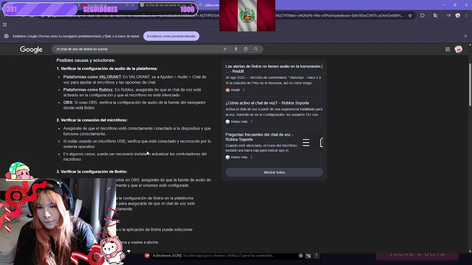Close the YouTube Music tab
This screenshot has width=472, height=265.
click(x=133, y=5)
